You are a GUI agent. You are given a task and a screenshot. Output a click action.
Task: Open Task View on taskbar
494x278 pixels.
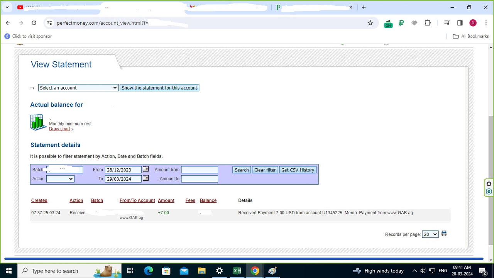(130, 271)
